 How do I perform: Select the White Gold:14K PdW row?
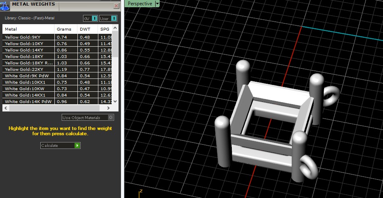(x=57, y=101)
